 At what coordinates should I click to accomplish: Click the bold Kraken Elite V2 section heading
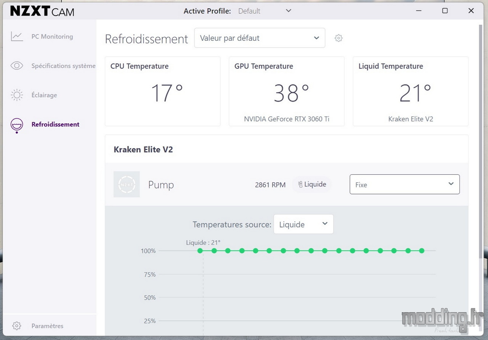point(143,150)
